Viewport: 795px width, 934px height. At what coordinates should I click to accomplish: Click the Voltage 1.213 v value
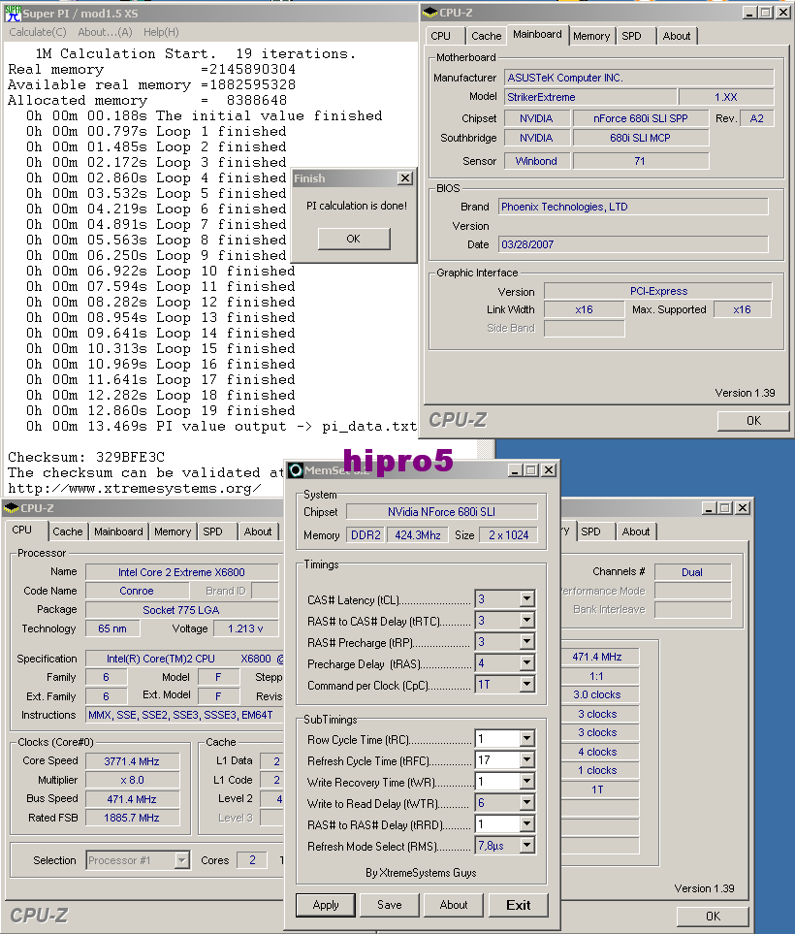tap(245, 628)
